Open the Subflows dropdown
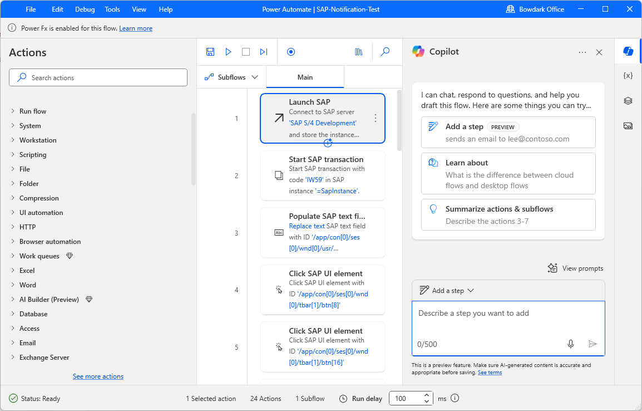This screenshot has width=642, height=411. tap(232, 77)
